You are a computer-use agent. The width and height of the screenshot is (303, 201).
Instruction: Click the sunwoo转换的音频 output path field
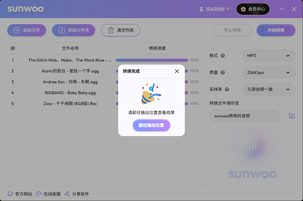(x=244, y=116)
